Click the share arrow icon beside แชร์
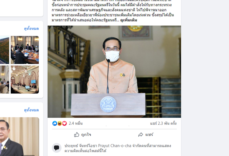The image size is (229, 156). coord(141,135)
